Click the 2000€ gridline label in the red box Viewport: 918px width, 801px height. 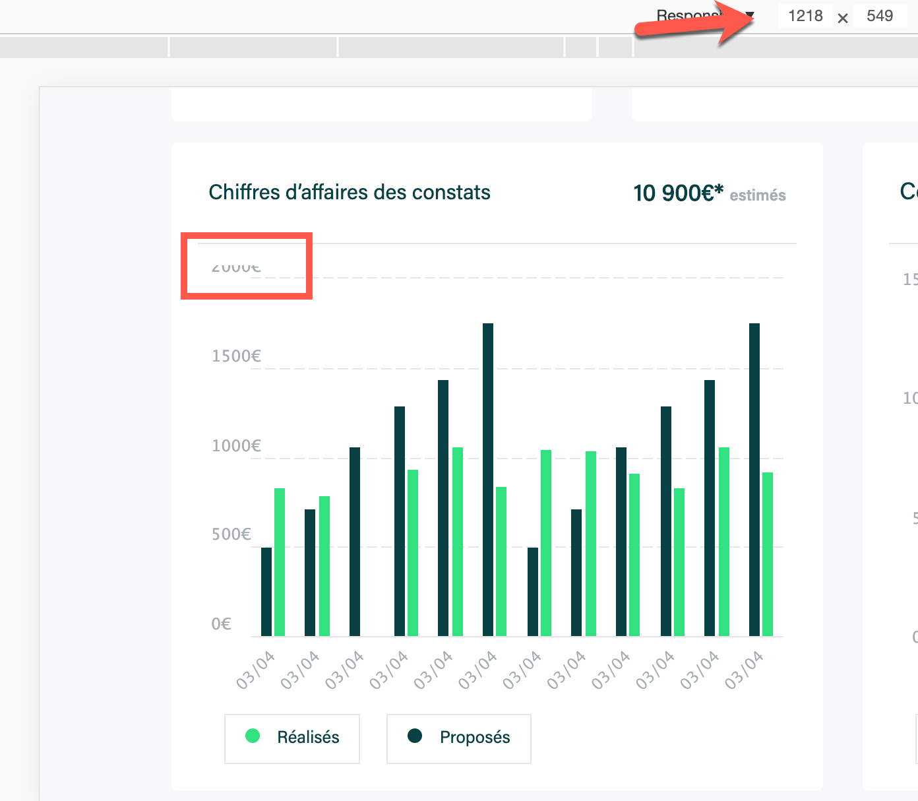pos(235,267)
